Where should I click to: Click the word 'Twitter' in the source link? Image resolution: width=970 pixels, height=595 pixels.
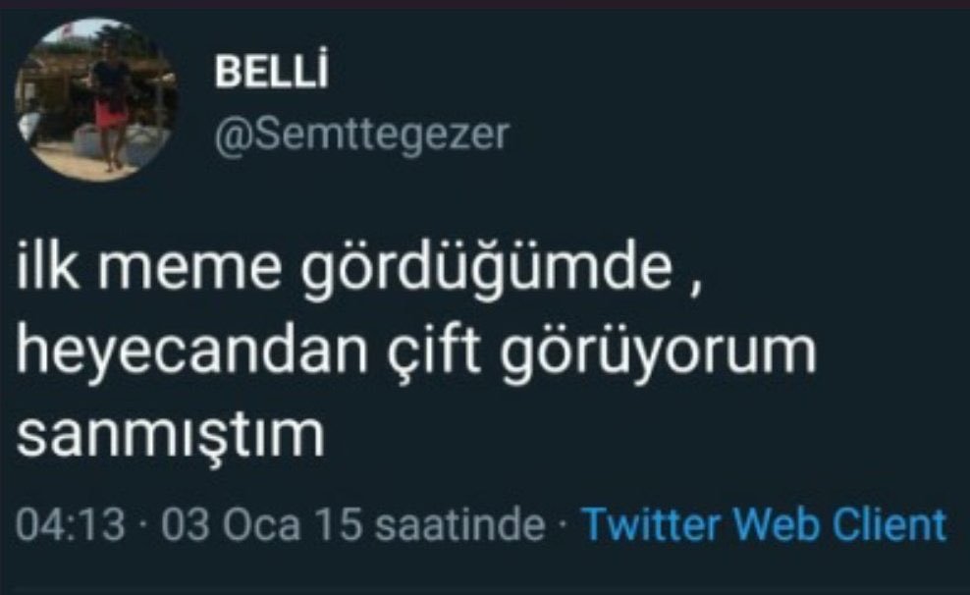pyautogui.click(x=651, y=525)
